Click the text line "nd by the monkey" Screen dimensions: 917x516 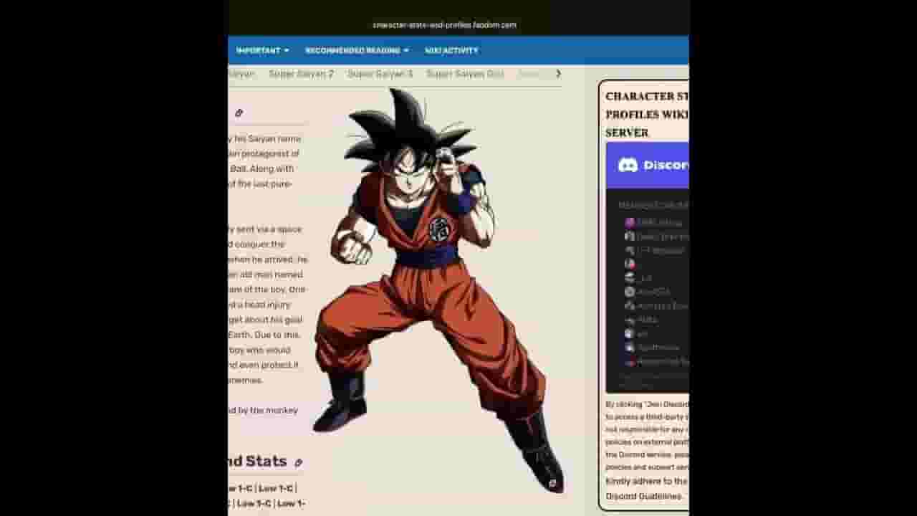pos(262,411)
